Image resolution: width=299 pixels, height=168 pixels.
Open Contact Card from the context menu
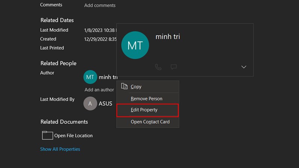tap(150, 122)
